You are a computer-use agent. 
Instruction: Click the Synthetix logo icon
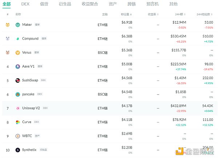point(18,150)
